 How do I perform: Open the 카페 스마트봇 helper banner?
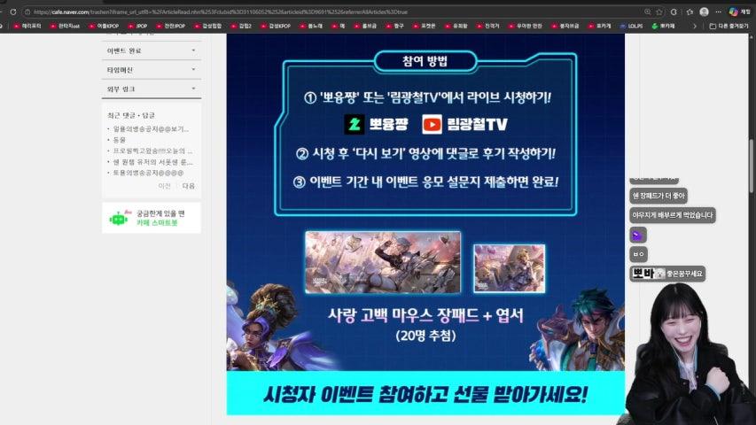tap(152, 218)
